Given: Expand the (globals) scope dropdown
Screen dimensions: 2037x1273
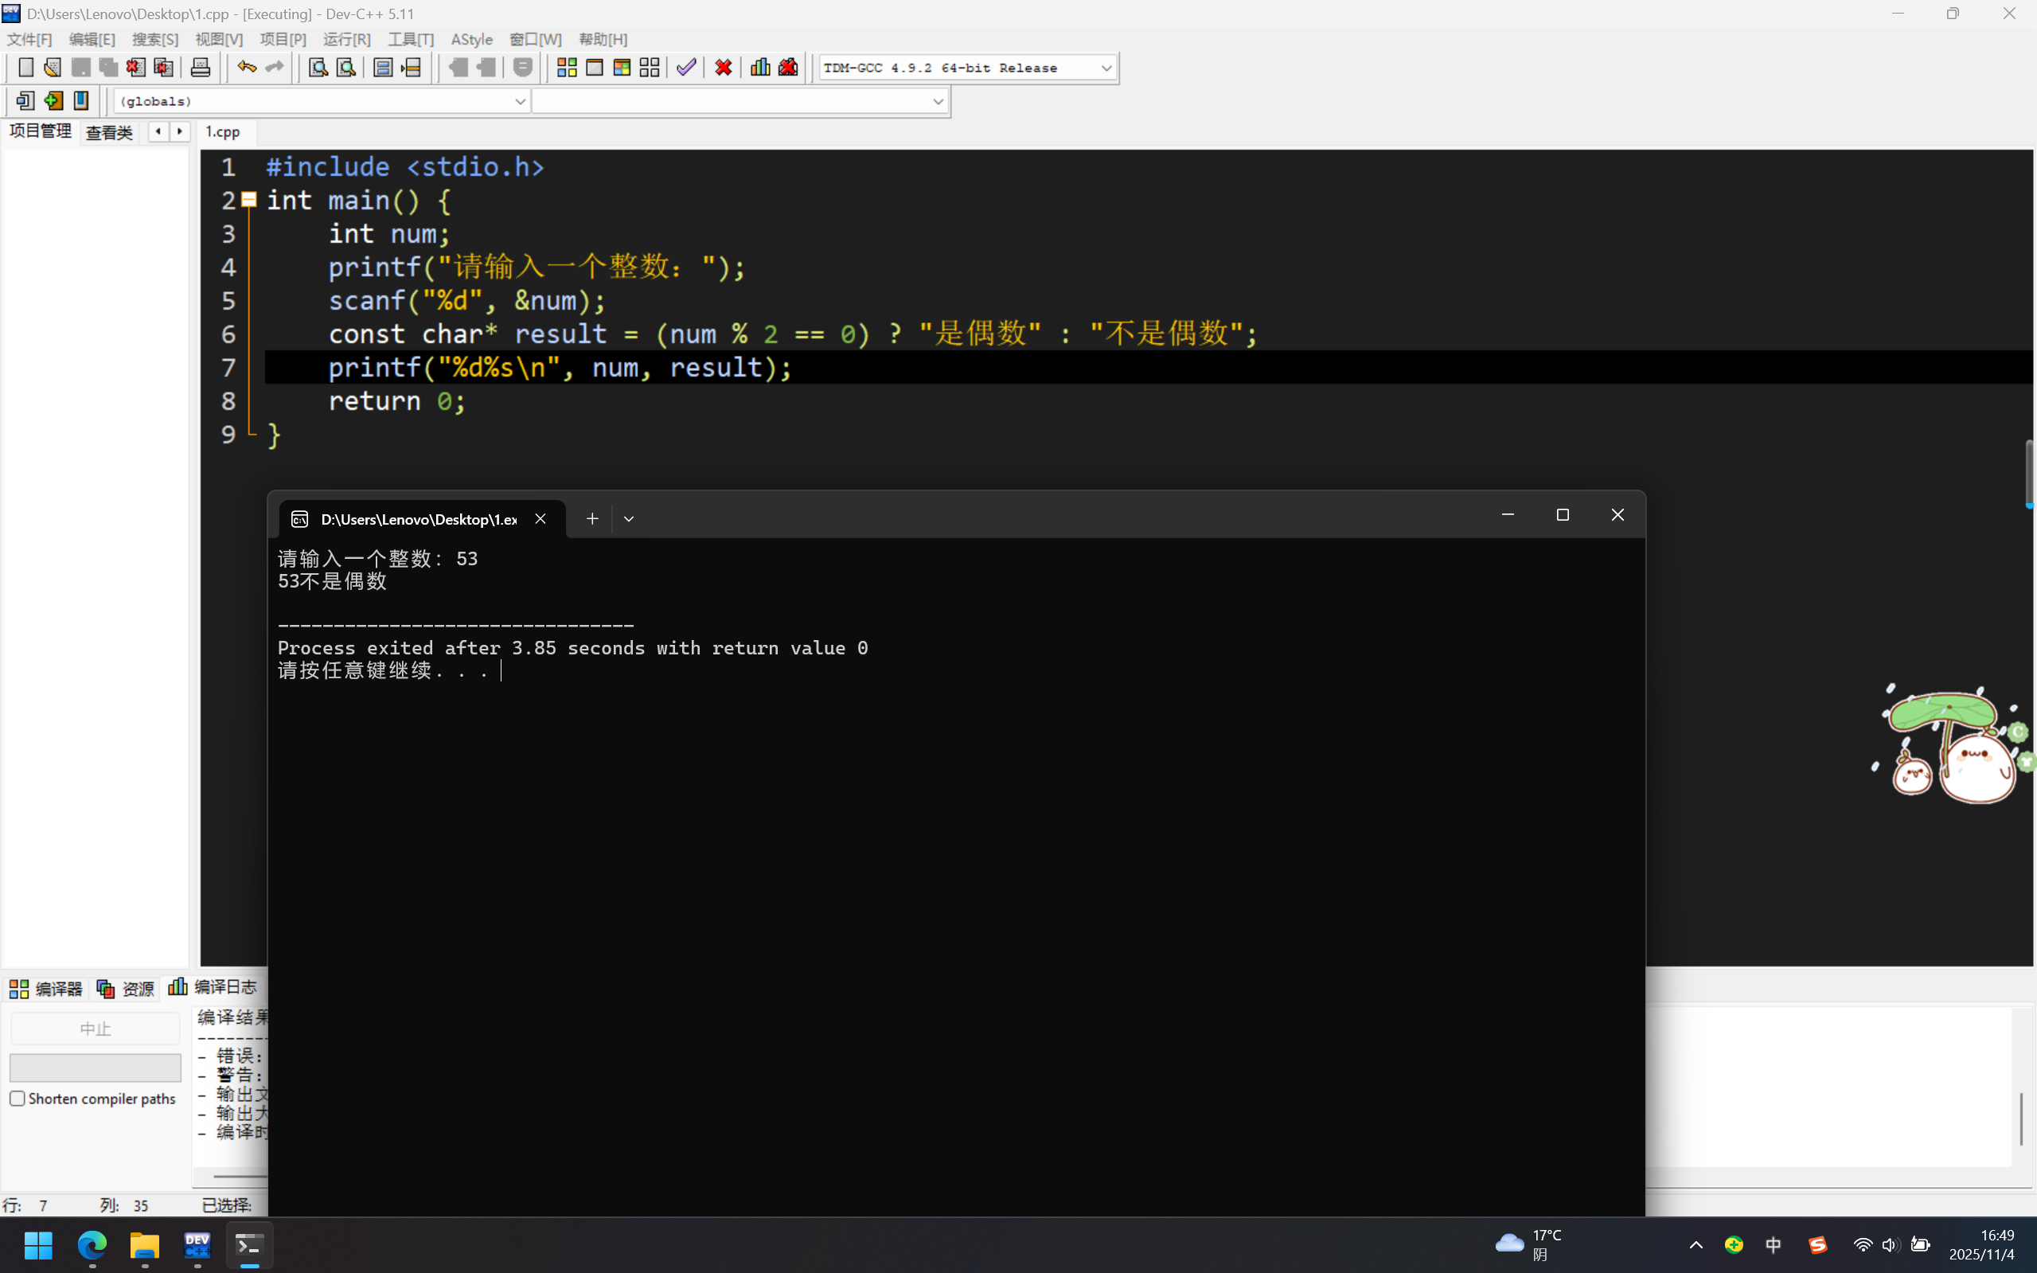Looking at the screenshot, I should pyautogui.click(x=519, y=101).
